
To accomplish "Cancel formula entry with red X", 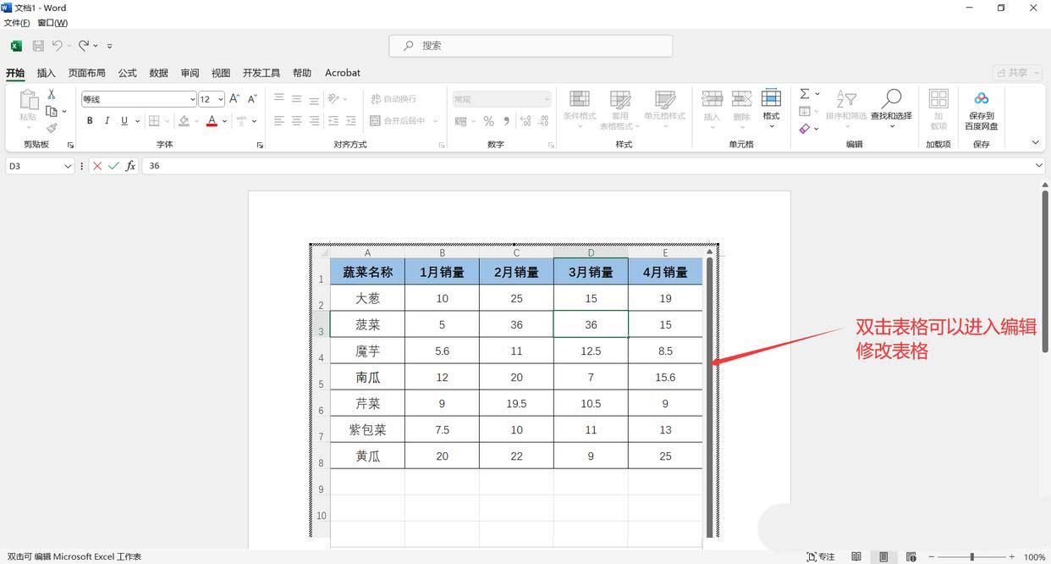I will pos(97,166).
